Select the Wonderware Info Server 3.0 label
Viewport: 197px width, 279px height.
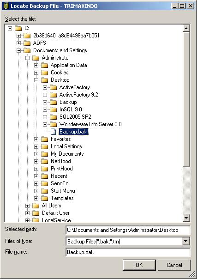click(x=90, y=124)
